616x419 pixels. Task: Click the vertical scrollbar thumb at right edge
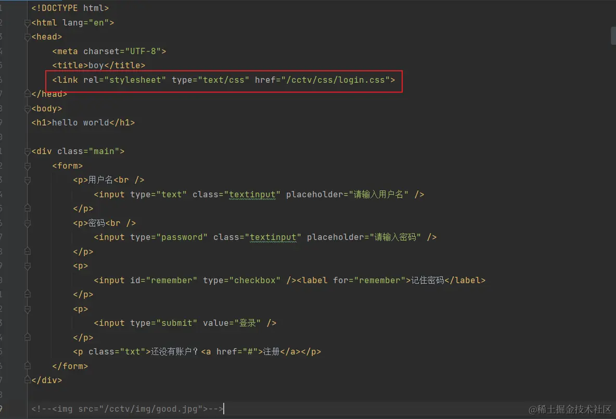pos(613,36)
